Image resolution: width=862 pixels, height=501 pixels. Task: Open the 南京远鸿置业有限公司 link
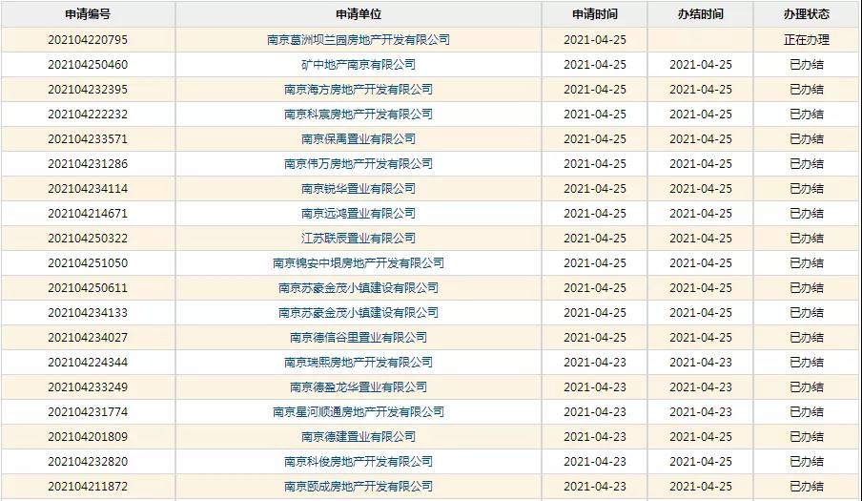(358, 214)
